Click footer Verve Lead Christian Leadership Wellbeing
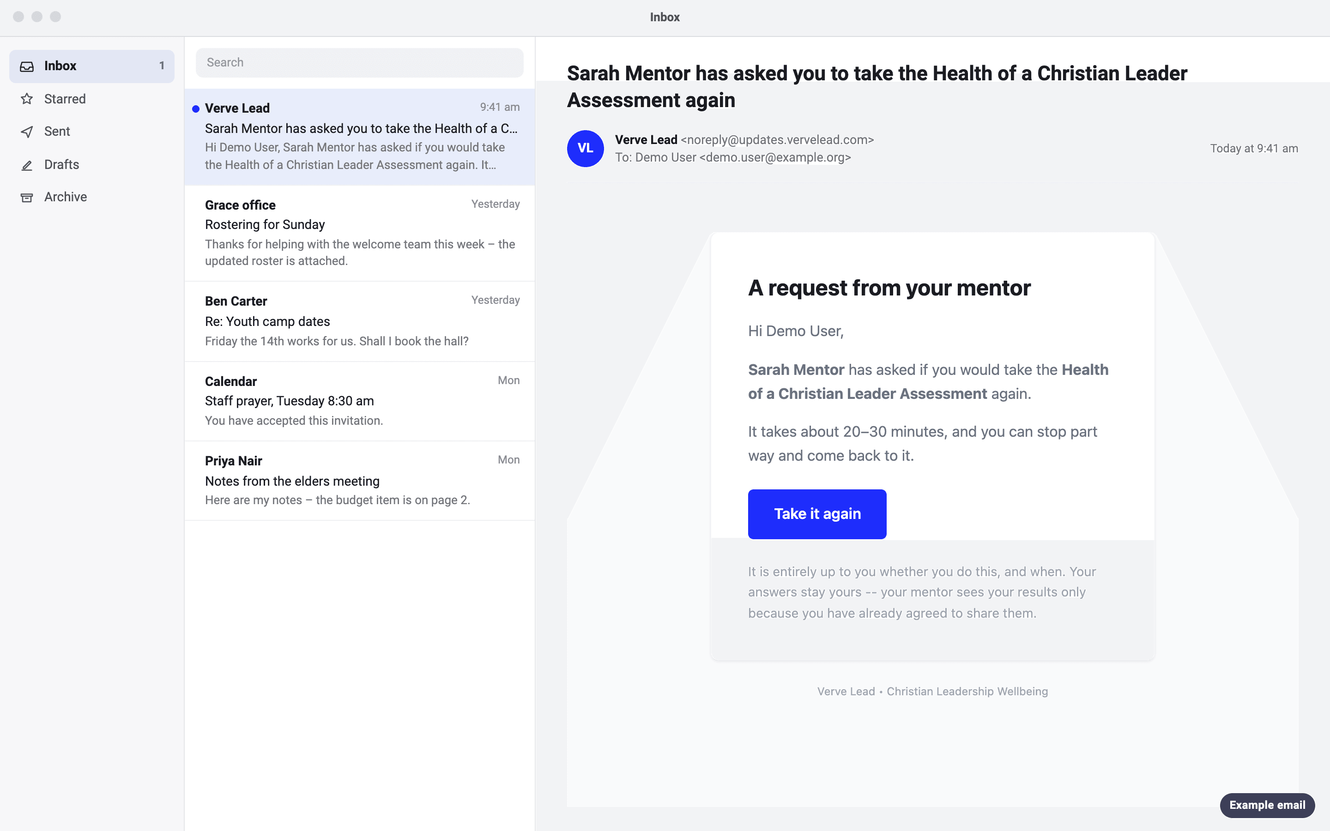 click(933, 692)
